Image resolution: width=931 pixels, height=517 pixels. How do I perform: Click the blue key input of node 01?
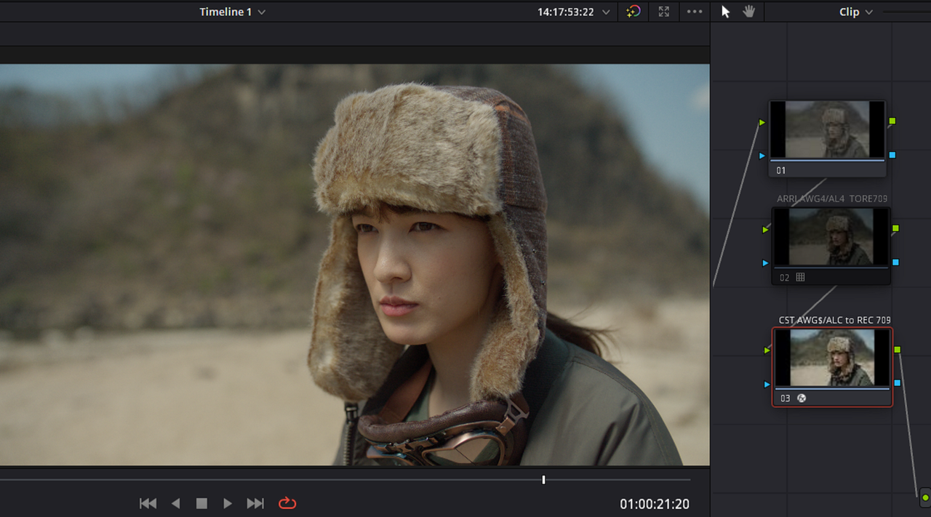pos(762,156)
